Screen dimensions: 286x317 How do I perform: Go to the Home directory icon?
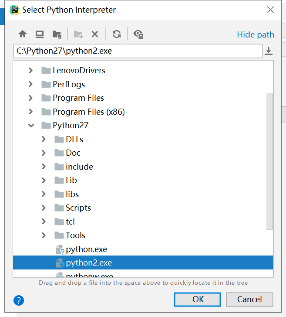coord(23,34)
